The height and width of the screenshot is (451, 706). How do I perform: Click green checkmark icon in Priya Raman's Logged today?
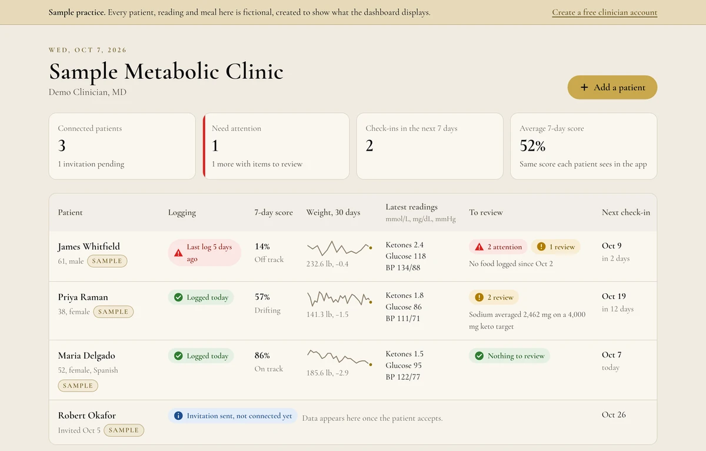tap(178, 297)
